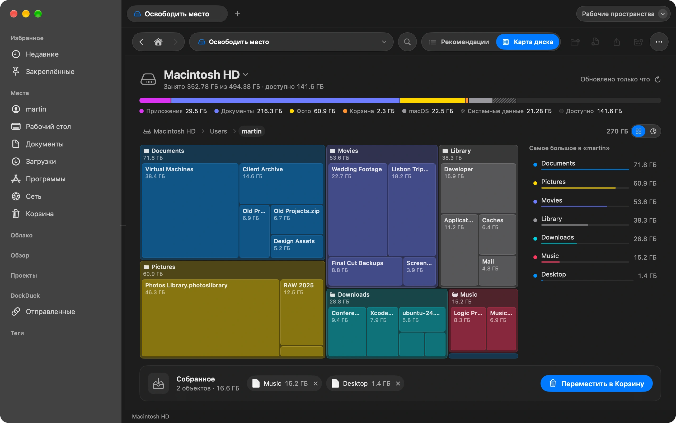Open Downloads in largest items list
The height and width of the screenshot is (423, 676).
pyautogui.click(x=595, y=239)
